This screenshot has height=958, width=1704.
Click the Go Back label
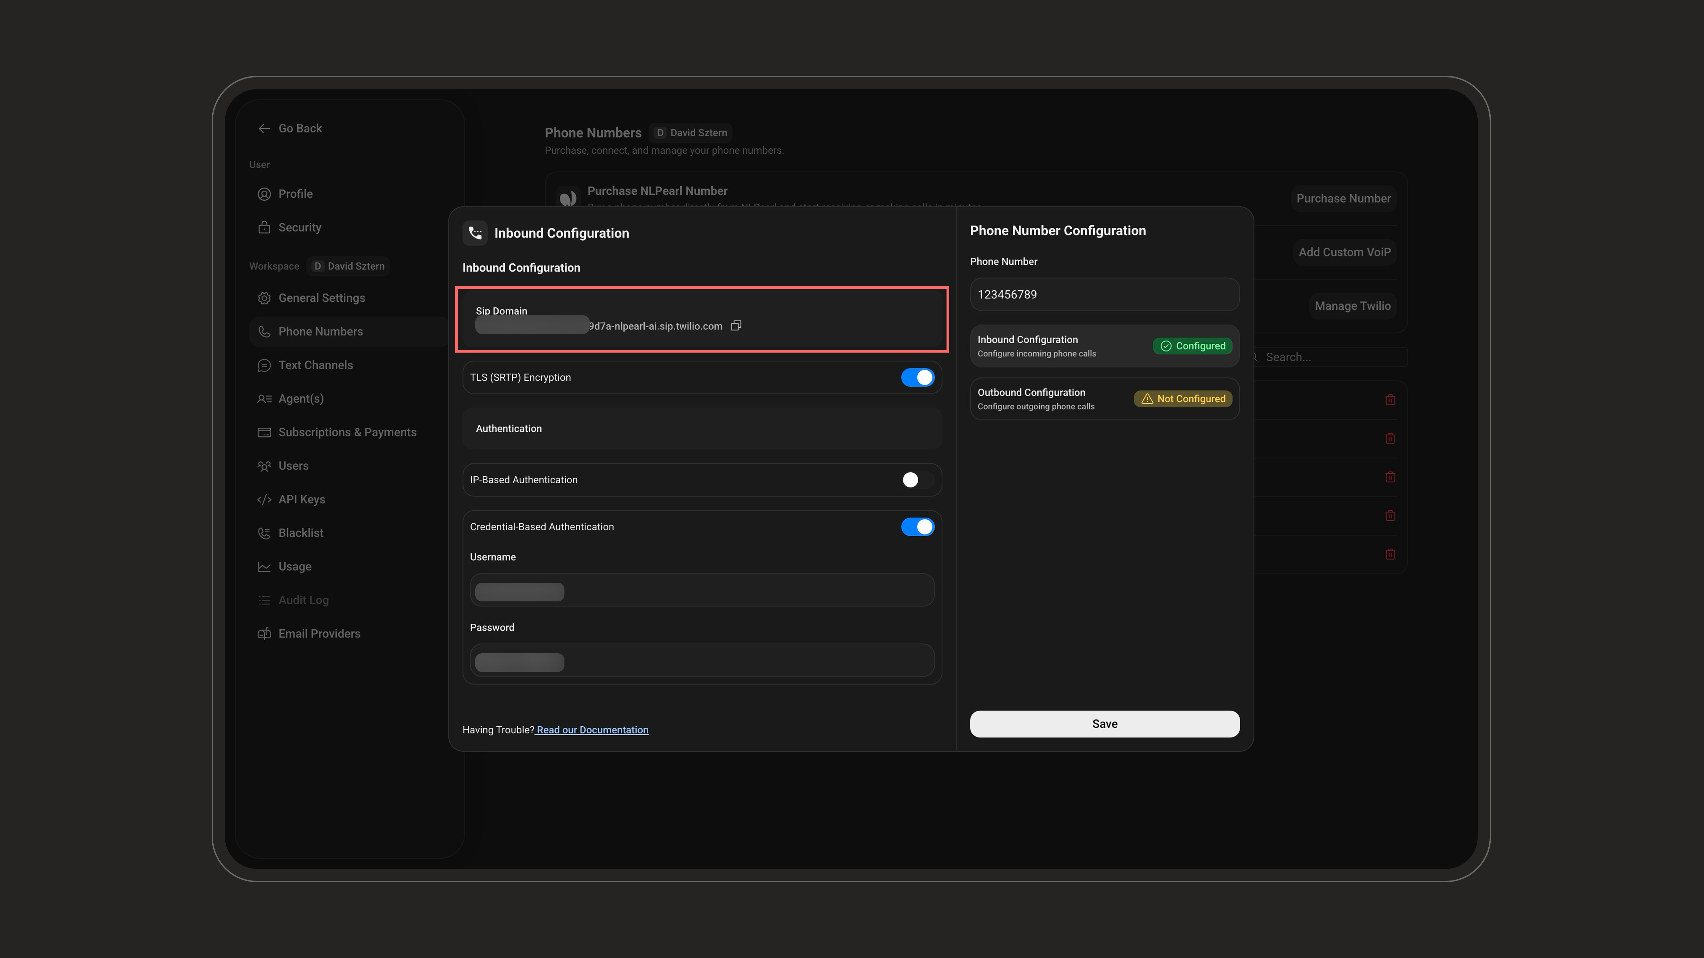click(x=300, y=128)
